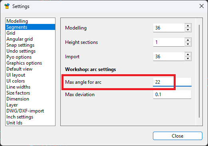The image size is (208, 146).
Task: Decrease the Import segments value
Action: 188,59
